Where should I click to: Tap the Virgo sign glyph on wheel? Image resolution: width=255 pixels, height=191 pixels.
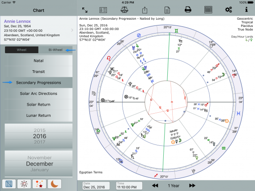(x=94, y=93)
